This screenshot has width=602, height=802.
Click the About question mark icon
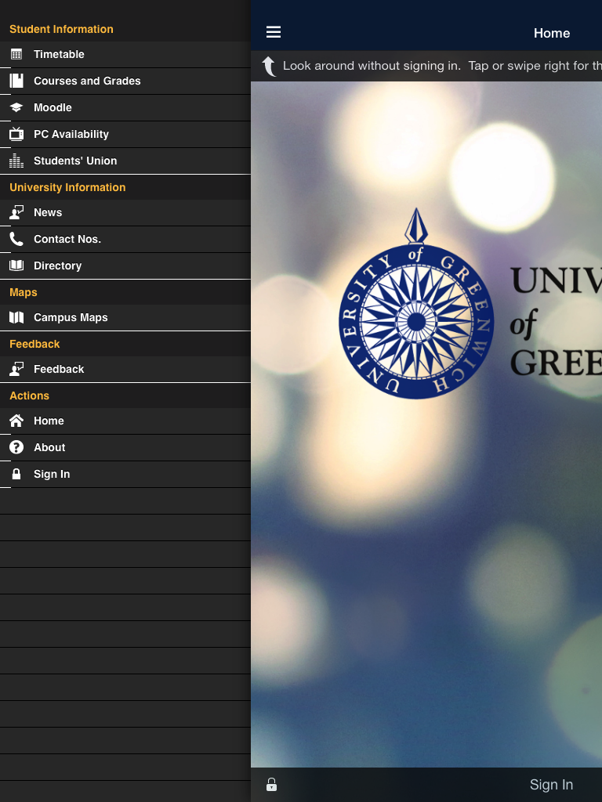coord(16,447)
